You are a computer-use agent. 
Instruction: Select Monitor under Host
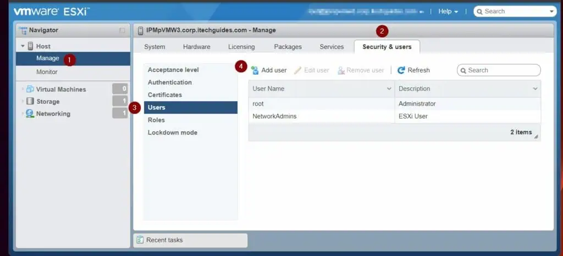pyautogui.click(x=73, y=72)
